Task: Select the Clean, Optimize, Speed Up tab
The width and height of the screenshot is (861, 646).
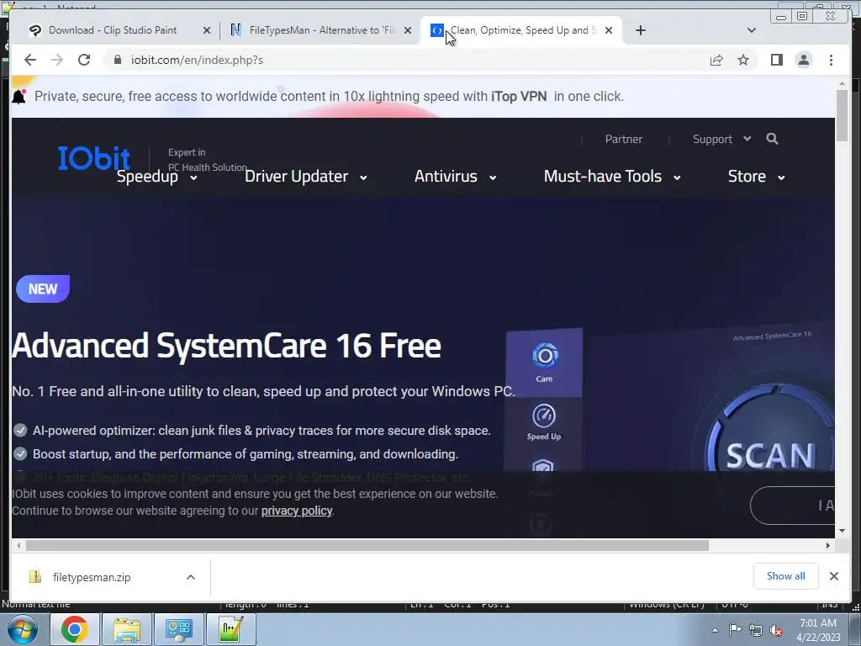Action: click(523, 30)
